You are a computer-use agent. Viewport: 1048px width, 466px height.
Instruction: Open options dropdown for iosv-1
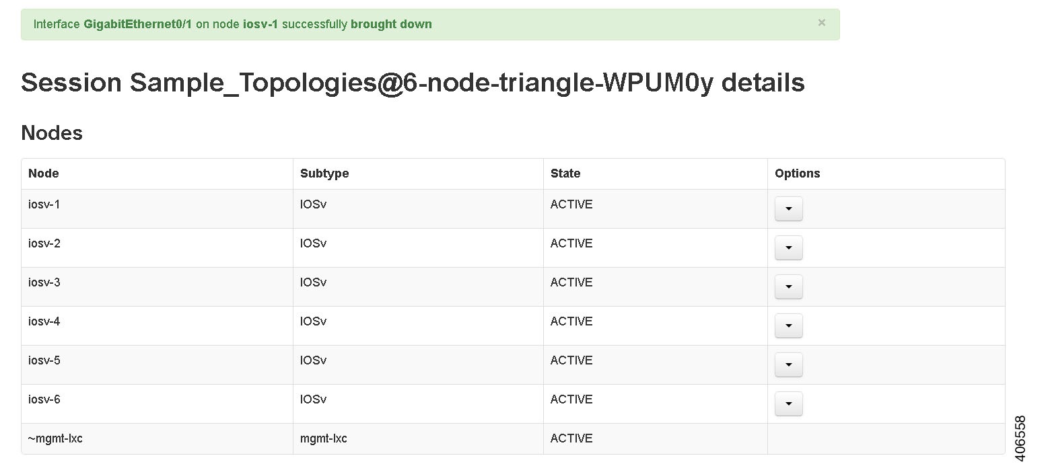[788, 209]
